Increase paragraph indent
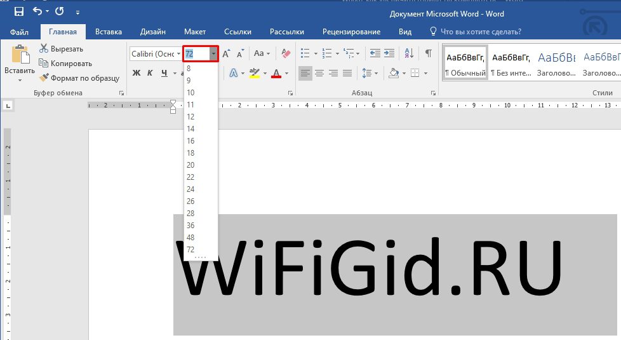 [389, 53]
